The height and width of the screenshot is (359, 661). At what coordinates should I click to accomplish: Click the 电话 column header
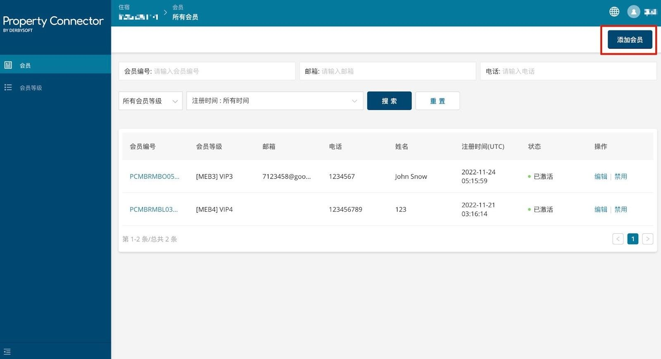[x=335, y=147]
